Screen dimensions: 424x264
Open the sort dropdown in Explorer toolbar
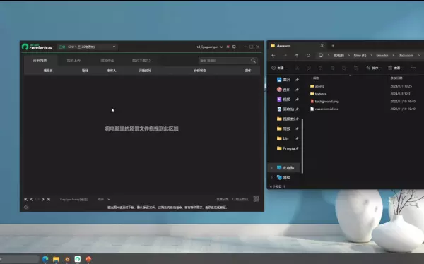pyautogui.click(x=373, y=68)
